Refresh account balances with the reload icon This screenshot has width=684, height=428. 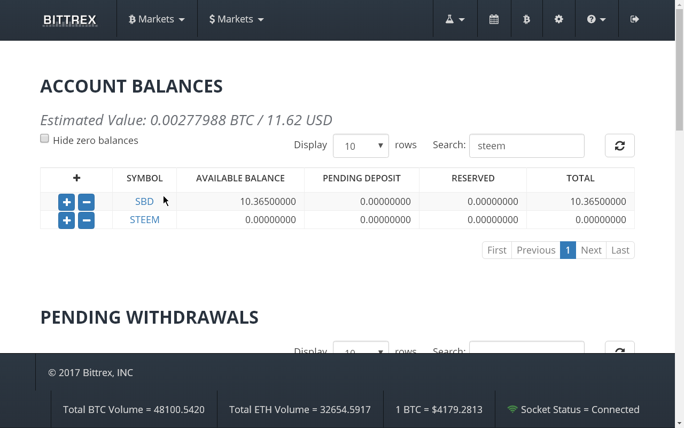pyautogui.click(x=619, y=146)
